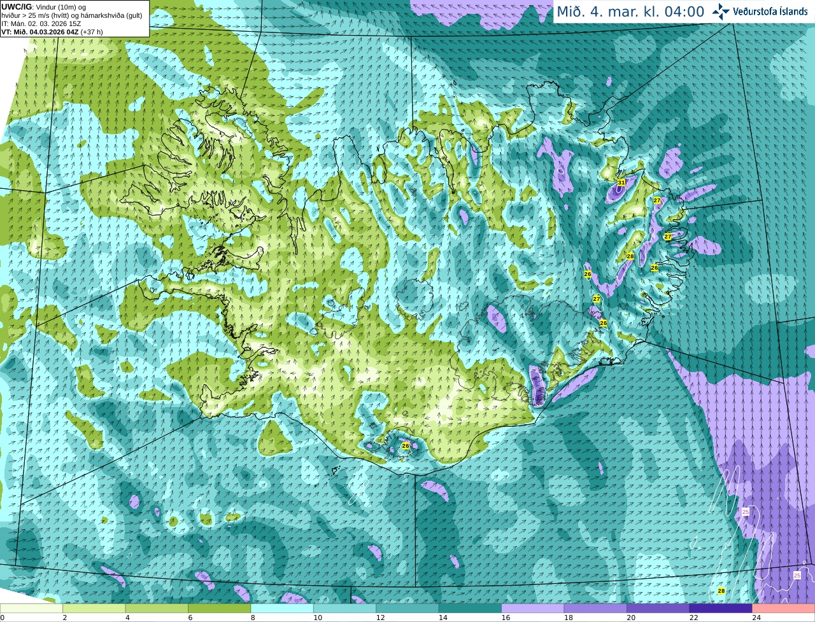815x622 pixels.
Task: Click the '16' tick label on the color scale
Action: point(506,618)
